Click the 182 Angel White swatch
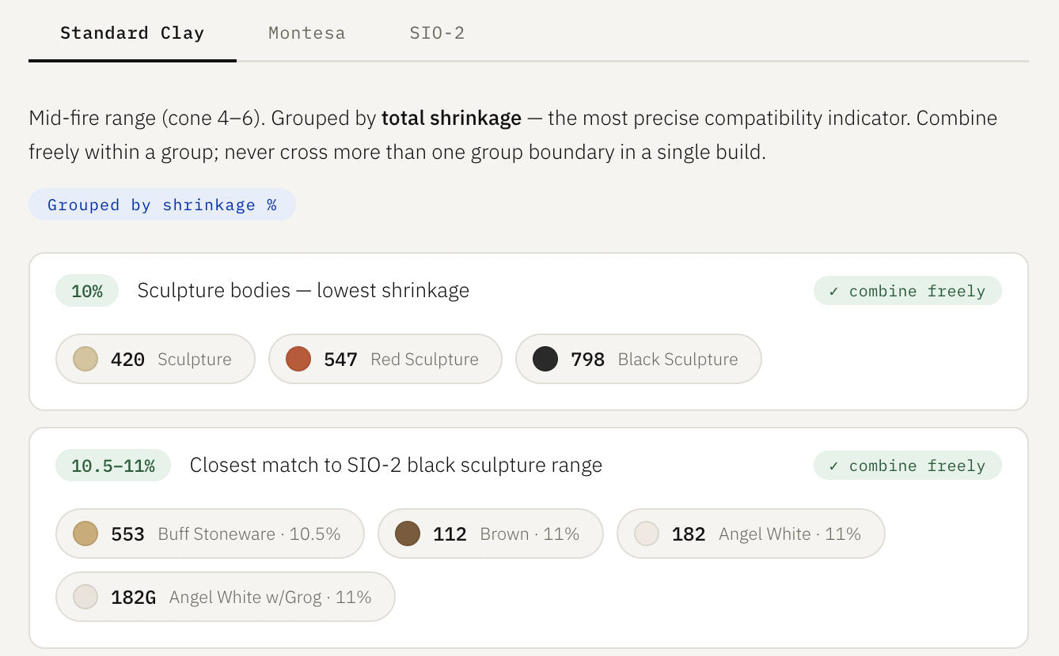This screenshot has width=1059, height=656. pos(646,533)
